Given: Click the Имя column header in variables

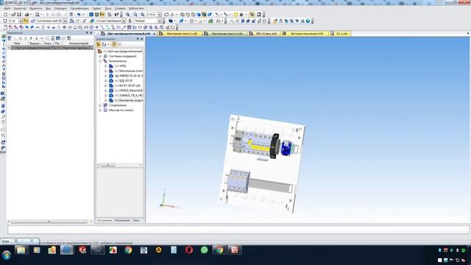Looking at the screenshot, I should pyautogui.click(x=17, y=43).
